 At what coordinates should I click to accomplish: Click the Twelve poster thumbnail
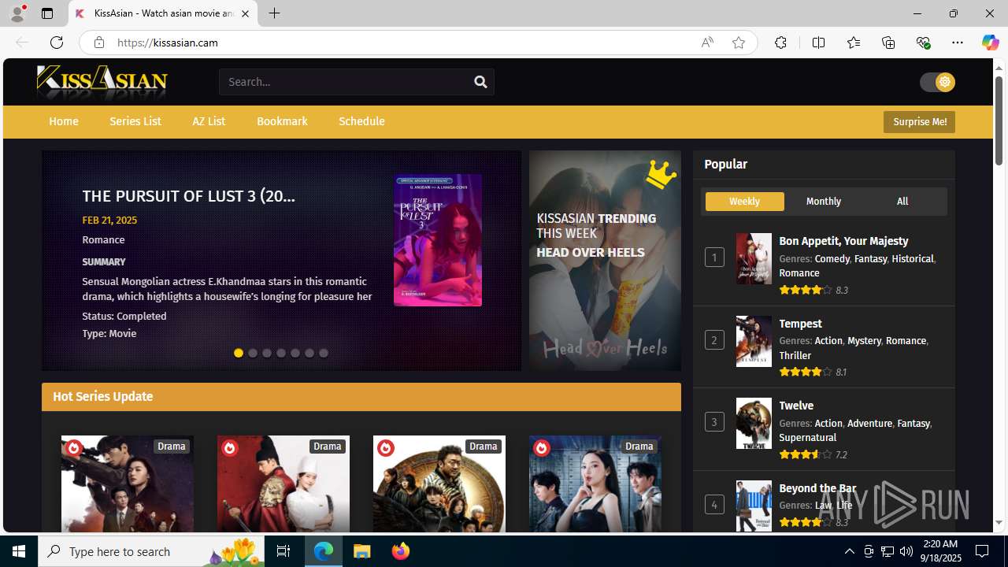754,423
